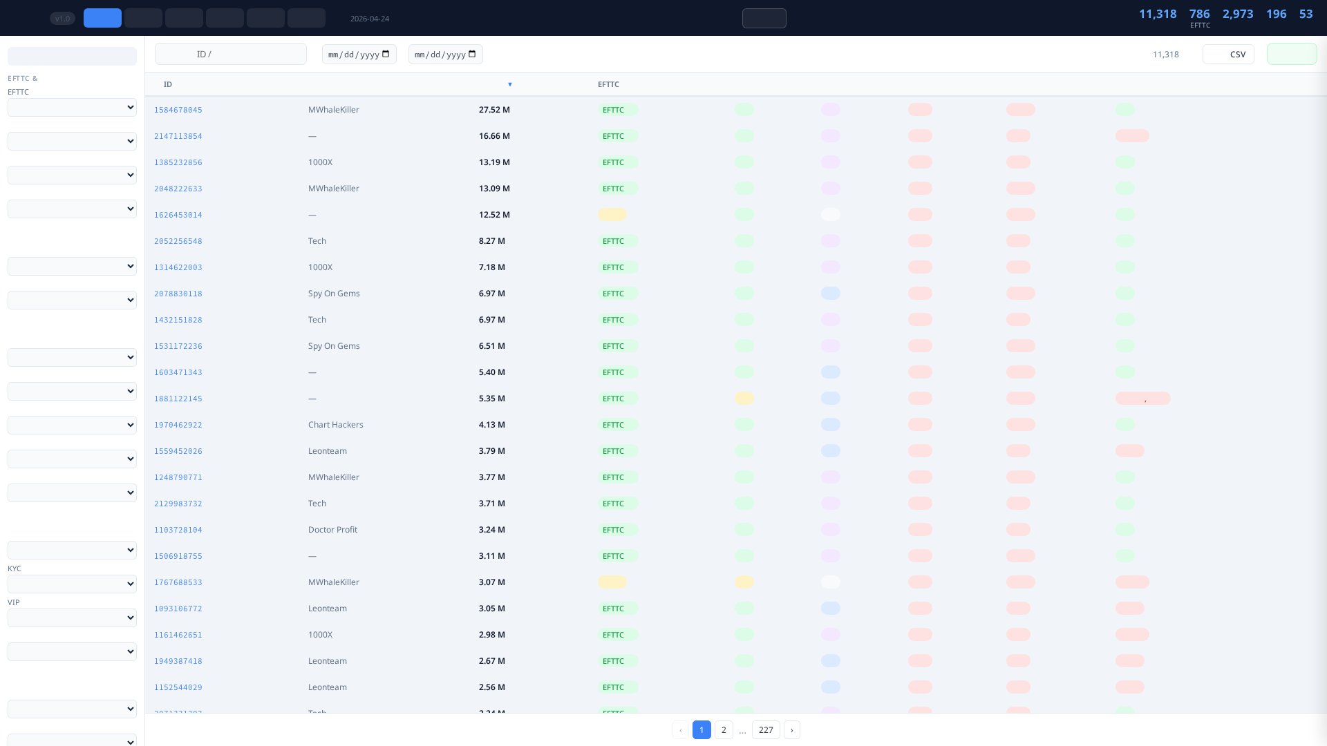
Task: Open user ID 1881122145
Action: (178, 399)
